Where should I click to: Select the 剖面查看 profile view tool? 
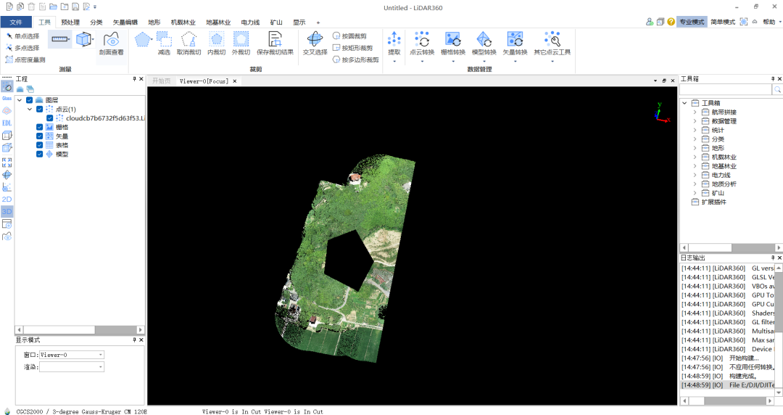click(111, 43)
